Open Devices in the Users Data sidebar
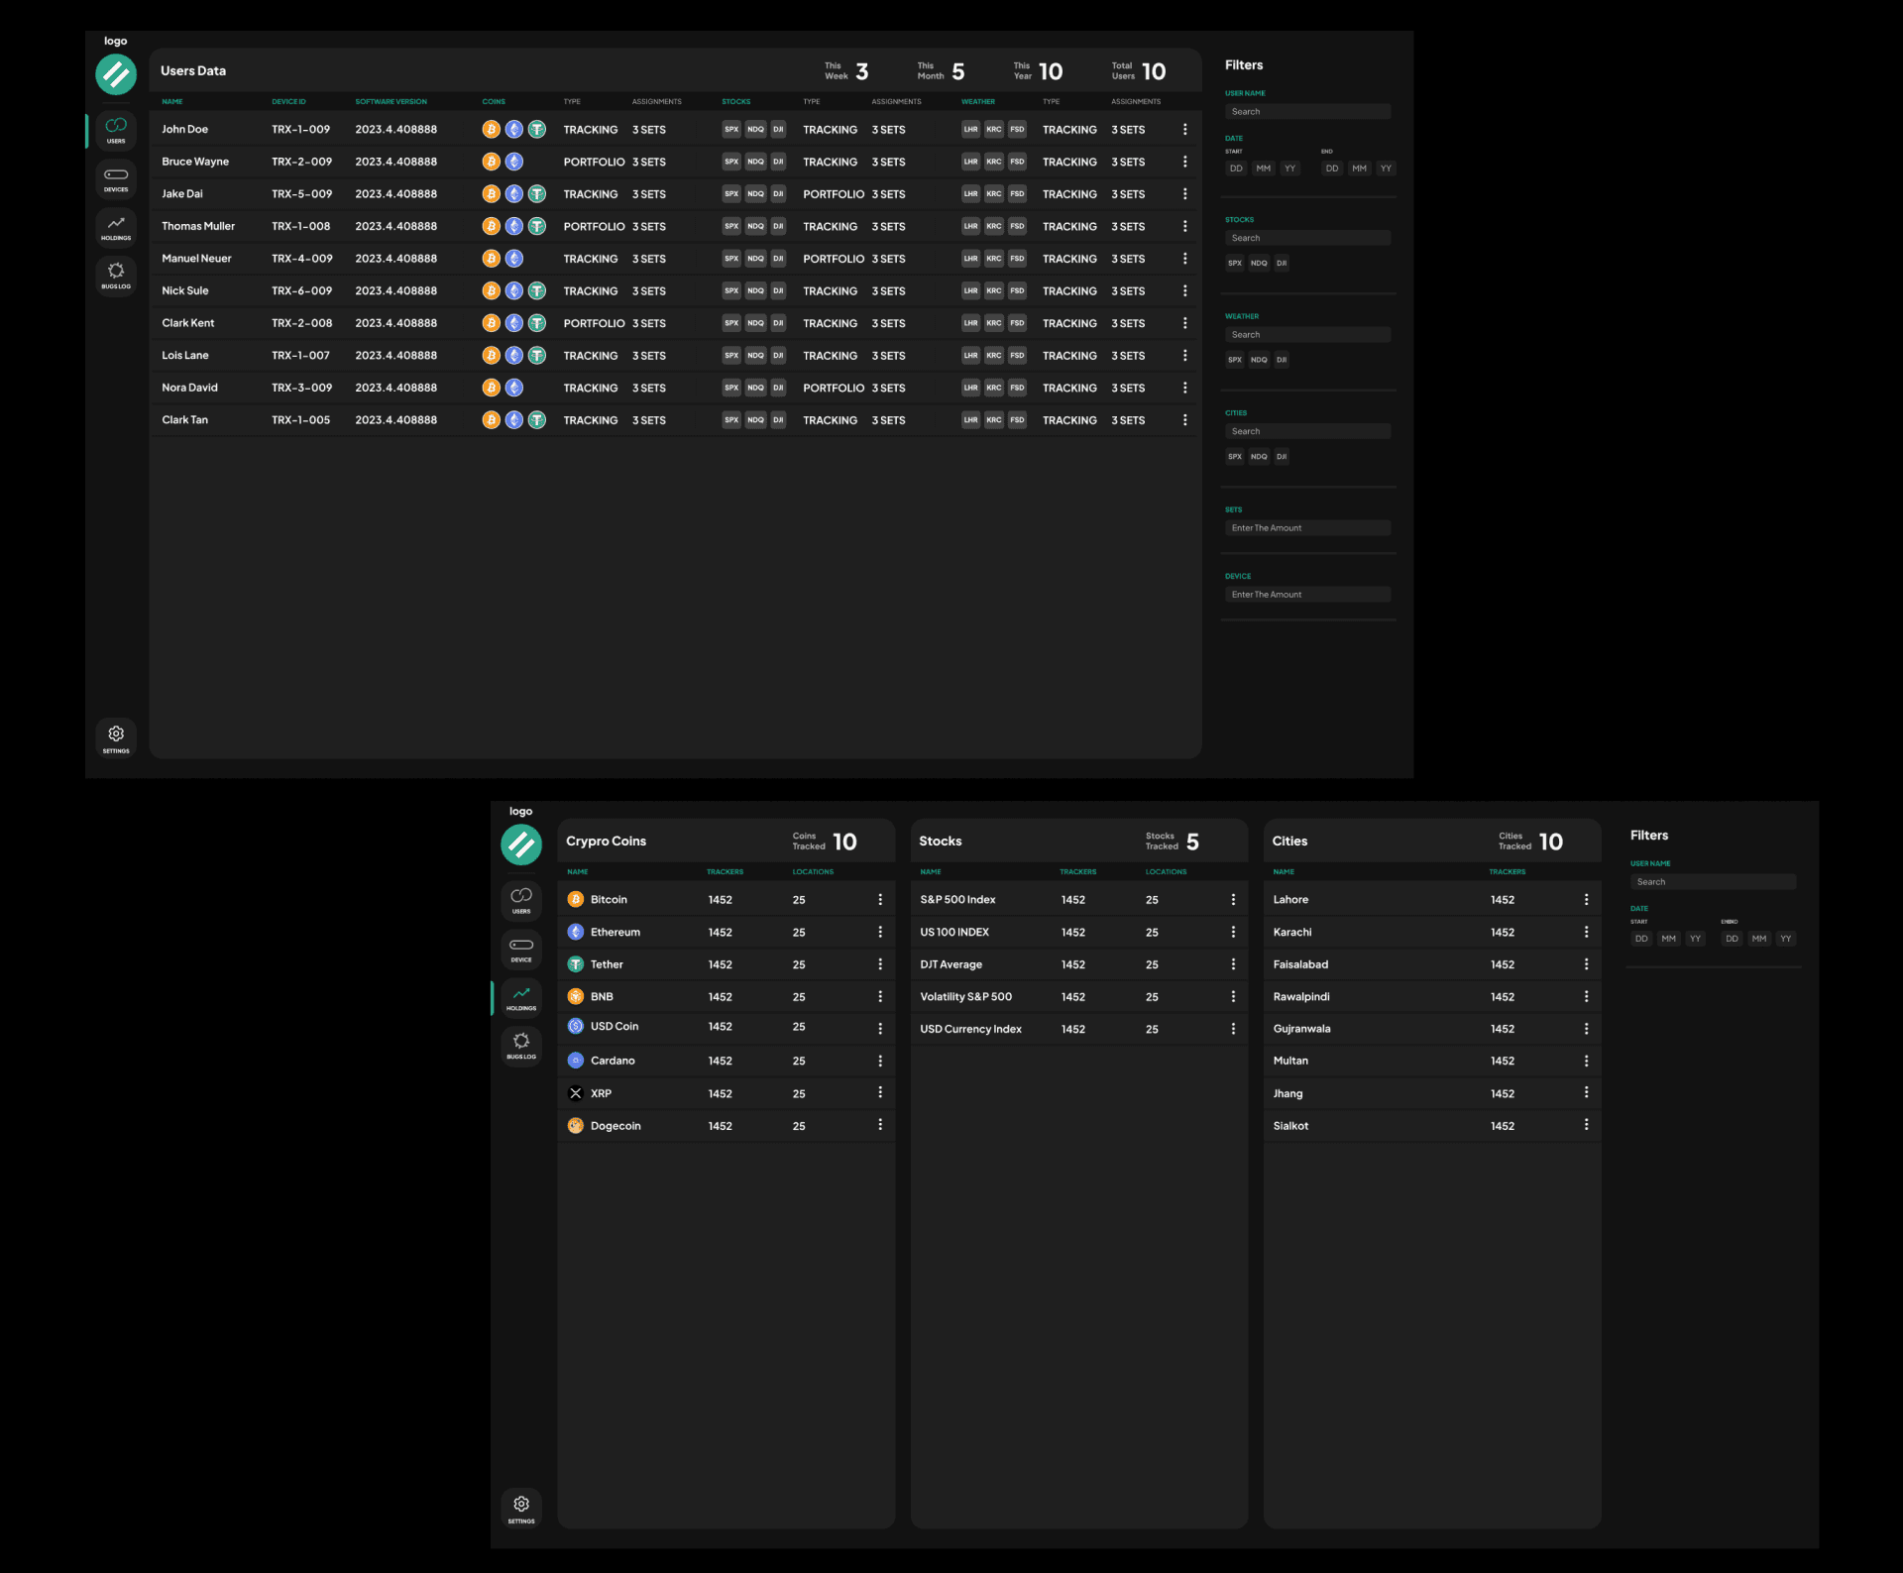Screen dimensions: 1903x1573 coord(116,179)
